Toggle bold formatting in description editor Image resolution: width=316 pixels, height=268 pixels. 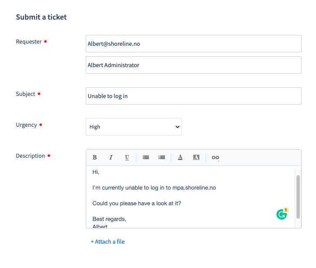(x=94, y=157)
